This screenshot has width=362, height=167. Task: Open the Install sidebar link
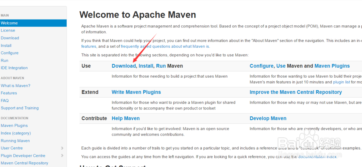(x=6, y=46)
